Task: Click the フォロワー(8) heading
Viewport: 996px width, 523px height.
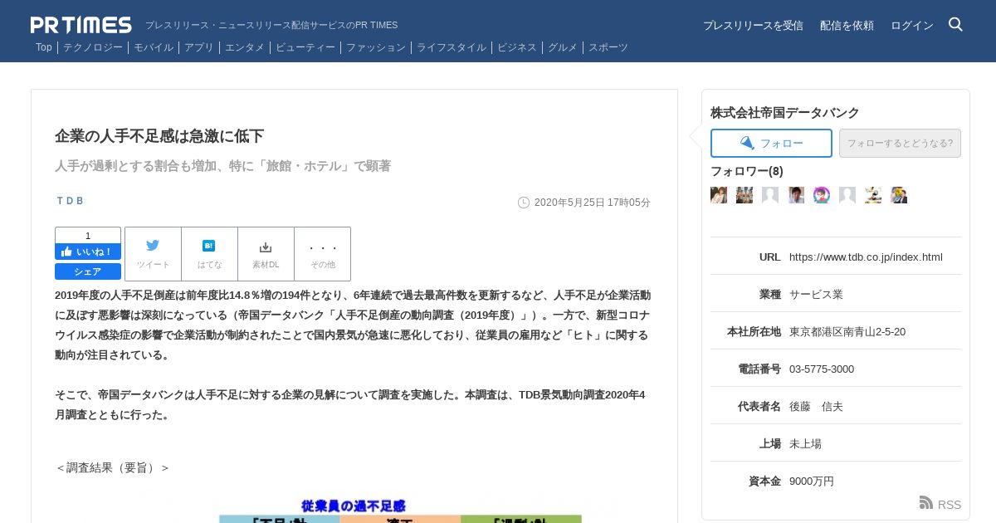Action: pos(747,171)
